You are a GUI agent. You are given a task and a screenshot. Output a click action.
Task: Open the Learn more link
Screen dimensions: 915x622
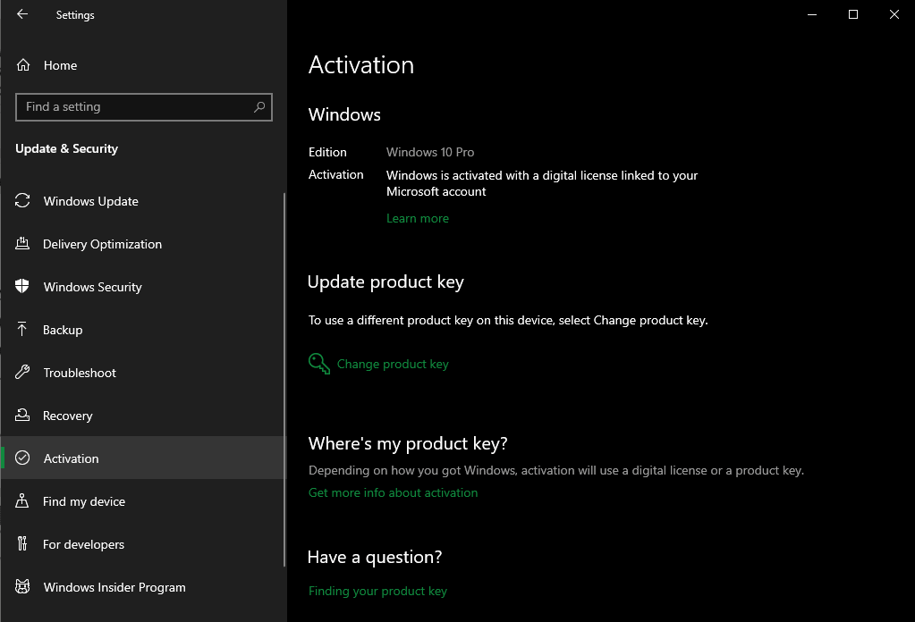point(417,218)
